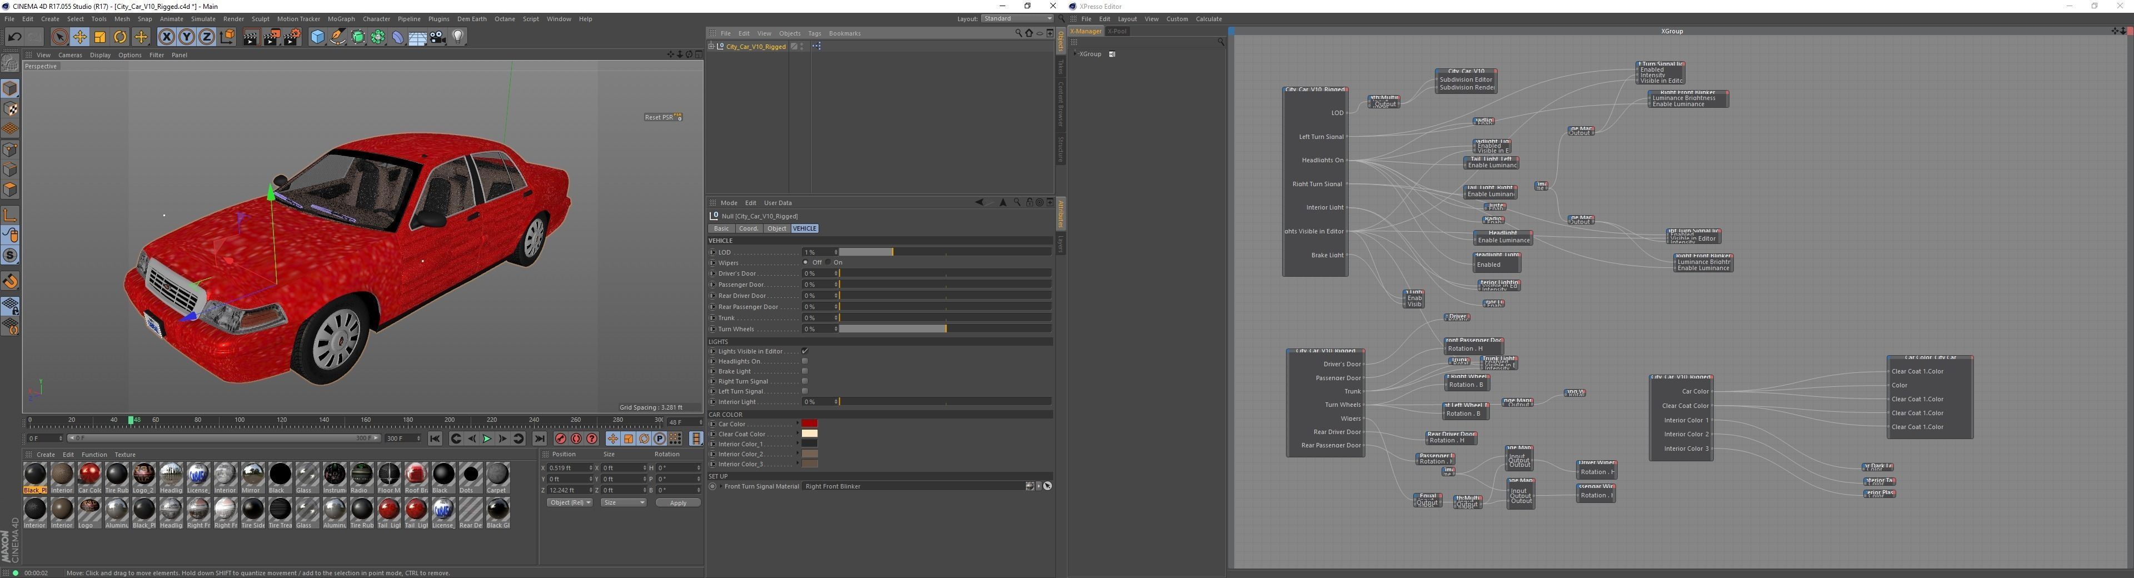Toggle Lights Visible in Editor checkbox
The height and width of the screenshot is (578, 2134).
[x=804, y=351]
